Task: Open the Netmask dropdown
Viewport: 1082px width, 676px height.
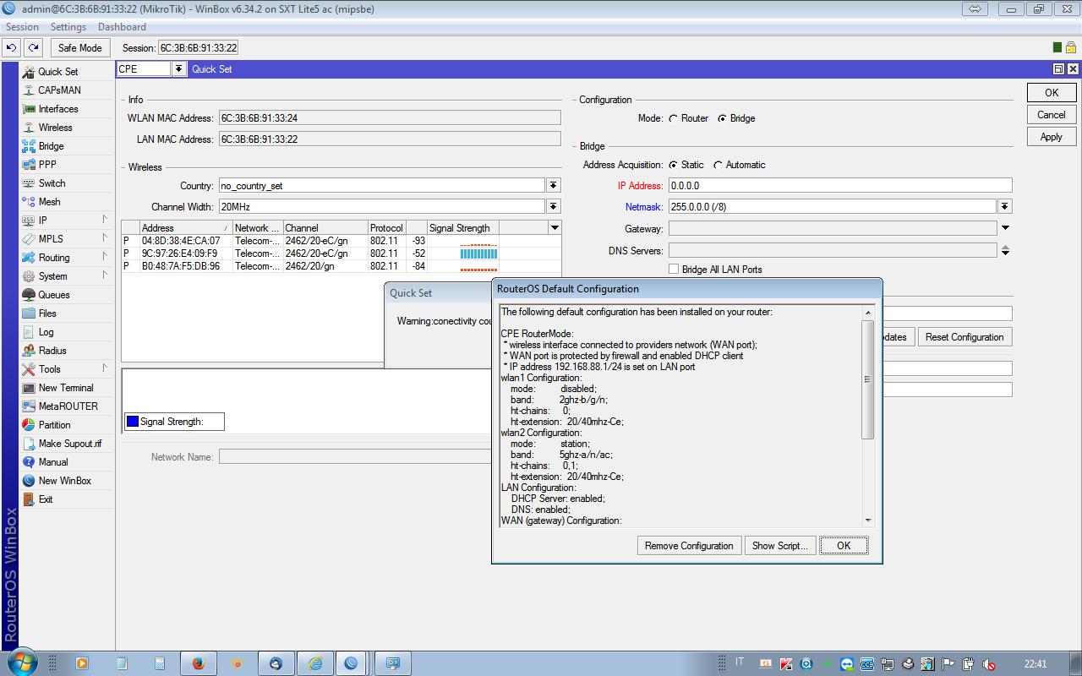Action: tap(1004, 206)
